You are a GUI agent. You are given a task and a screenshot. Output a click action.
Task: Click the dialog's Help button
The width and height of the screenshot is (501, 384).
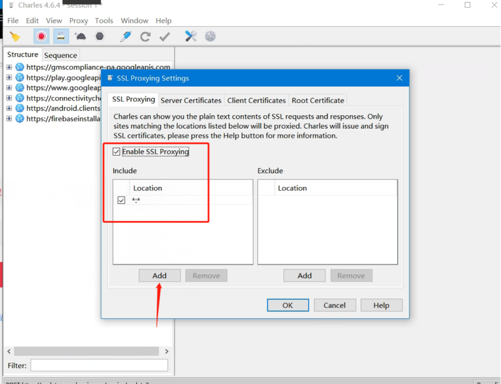tap(382, 305)
